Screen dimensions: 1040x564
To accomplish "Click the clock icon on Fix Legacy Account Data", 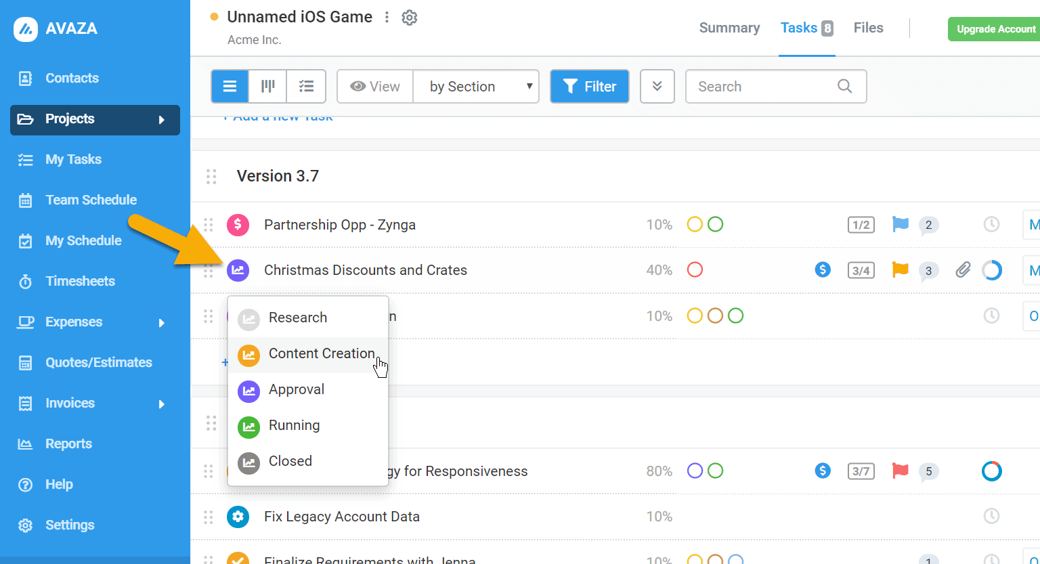I will coord(991,516).
